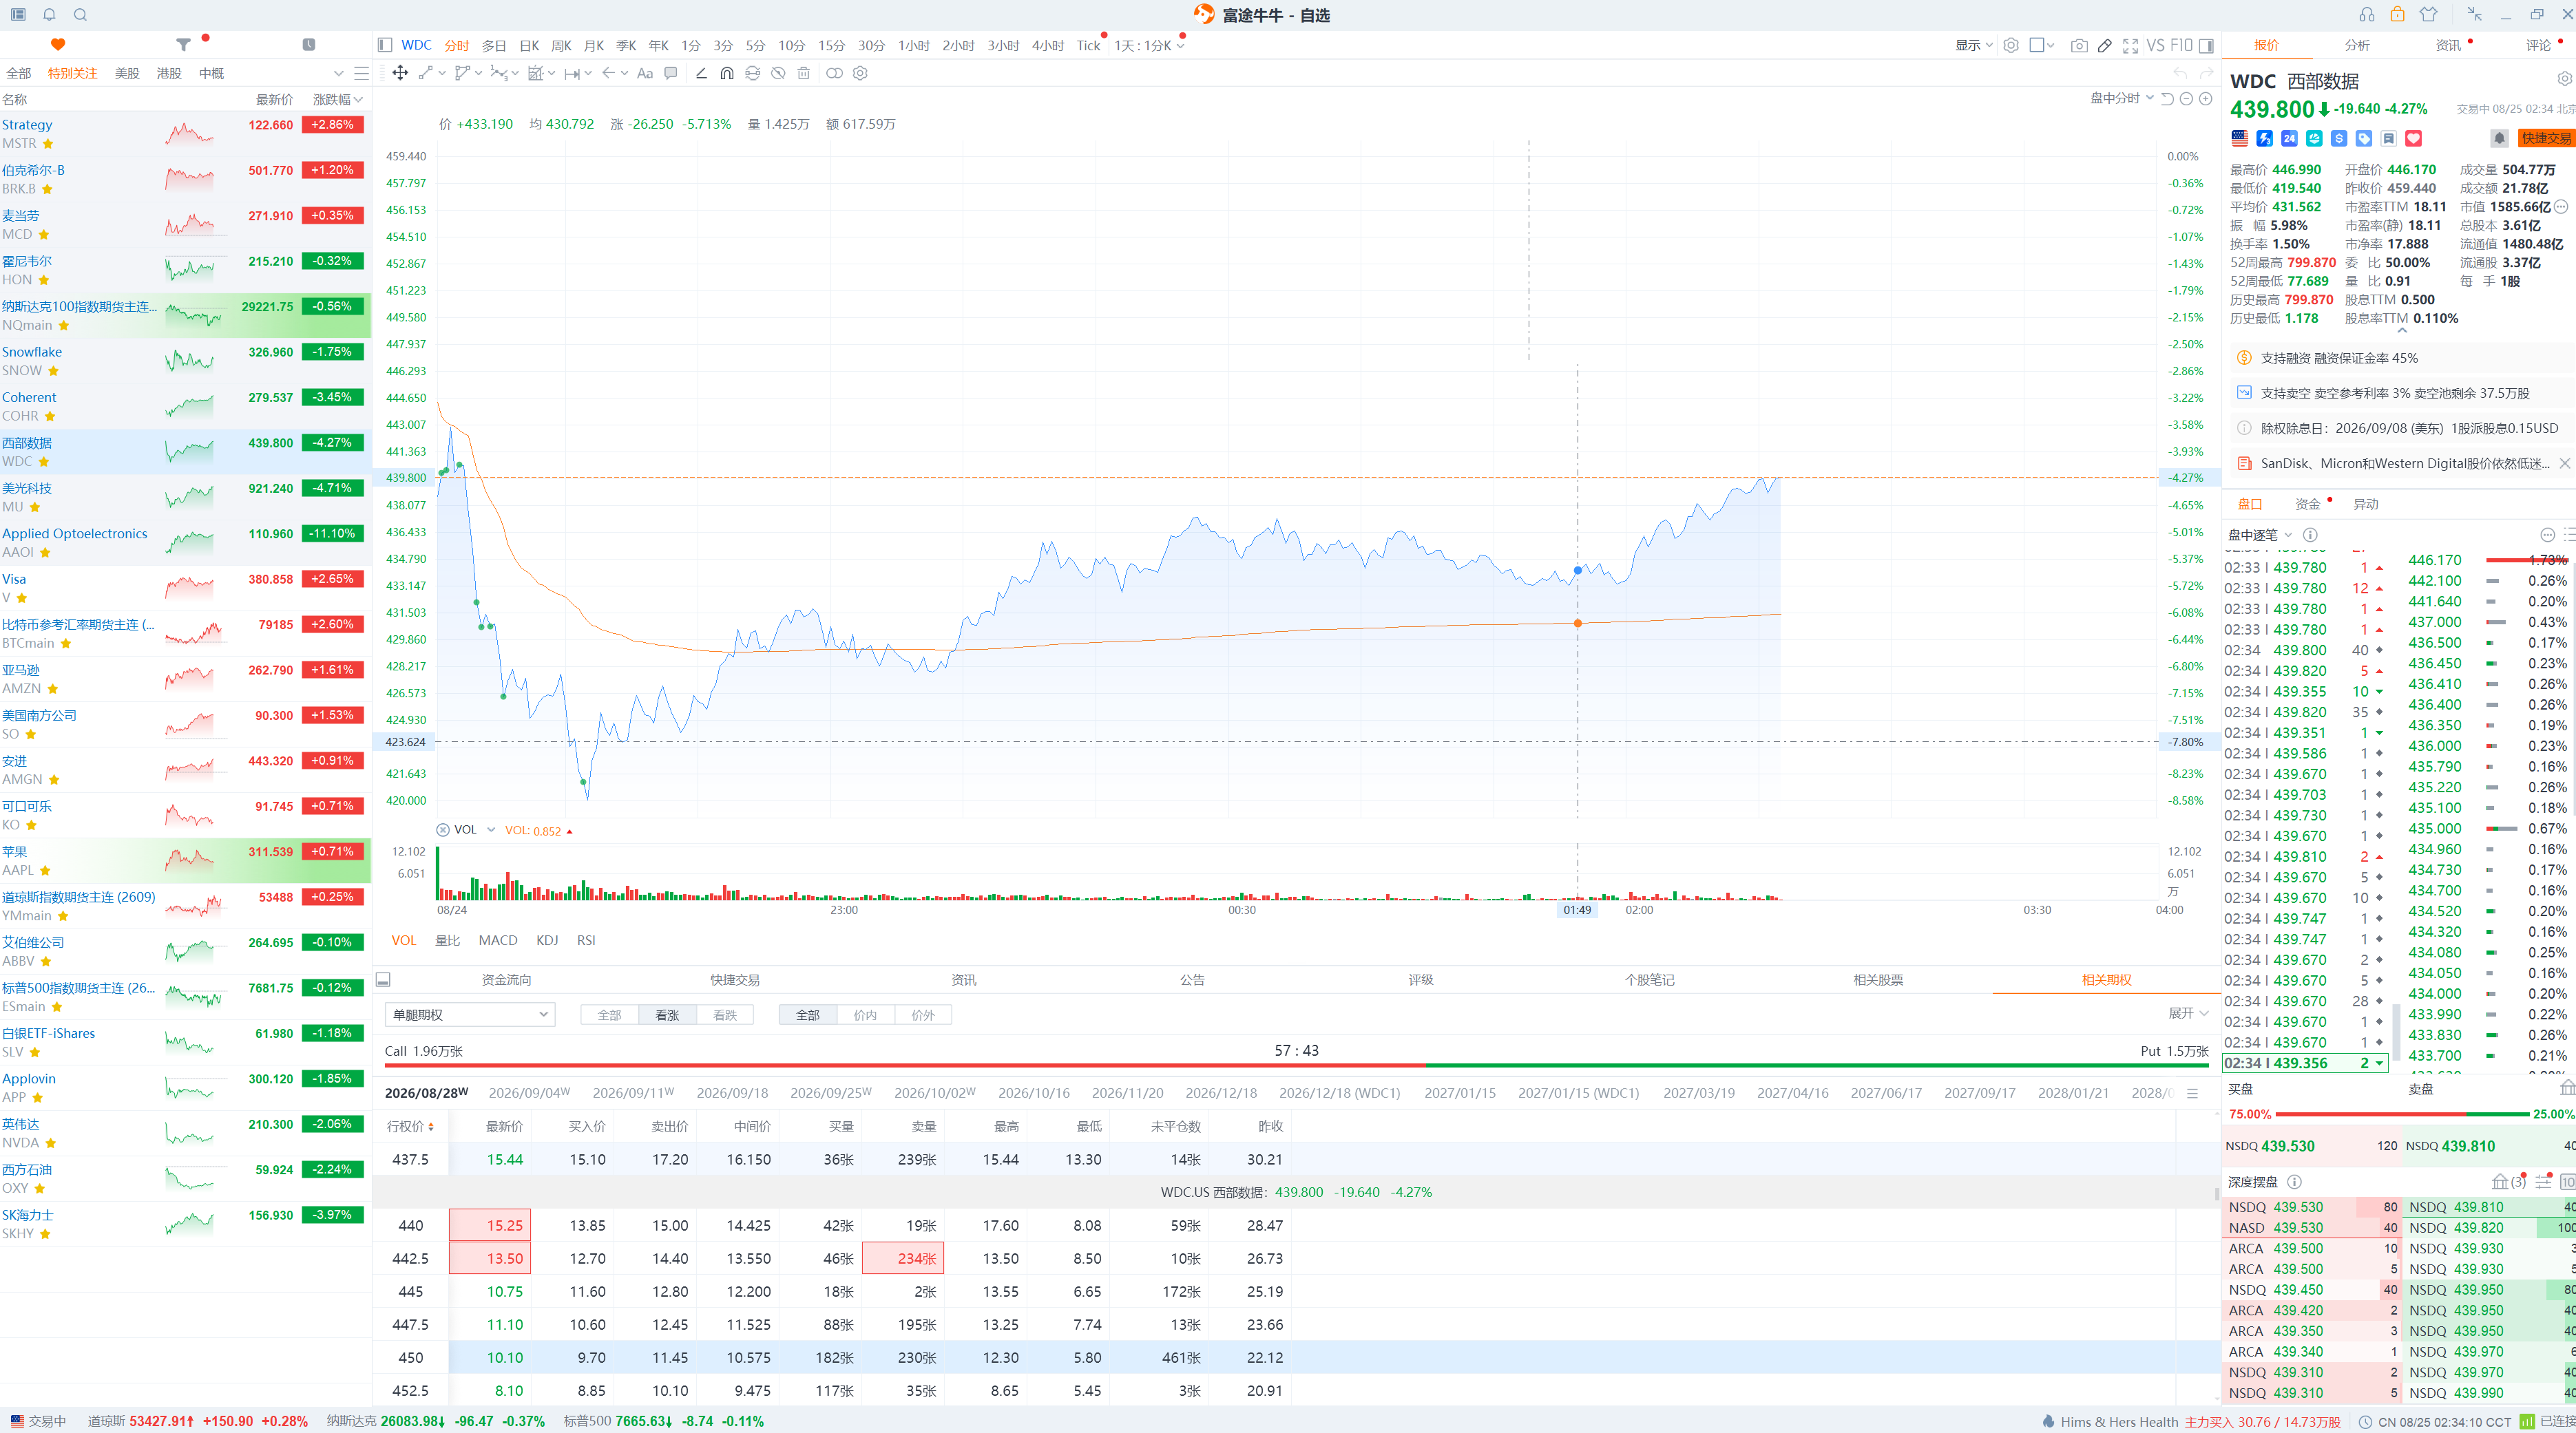Select the 特别关注 watchlist tab
Viewport: 2576px width, 1433px height.
click(72, 73)
